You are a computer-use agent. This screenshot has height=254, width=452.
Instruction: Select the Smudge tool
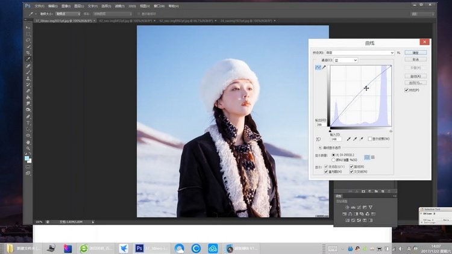point(28,104)
